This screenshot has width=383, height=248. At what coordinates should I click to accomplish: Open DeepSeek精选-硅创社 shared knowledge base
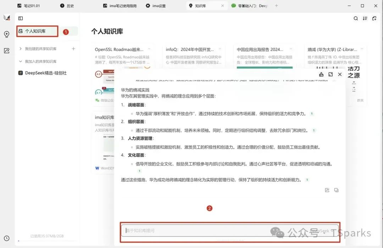[43, 73]
